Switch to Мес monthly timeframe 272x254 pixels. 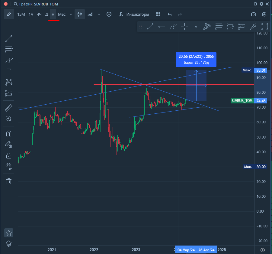point(62,15)
